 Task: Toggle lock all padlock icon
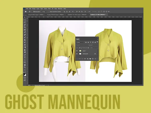(x=88, y=48)
